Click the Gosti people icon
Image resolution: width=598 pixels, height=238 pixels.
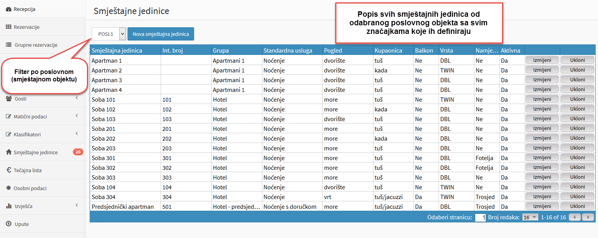[x=9, y=99]
